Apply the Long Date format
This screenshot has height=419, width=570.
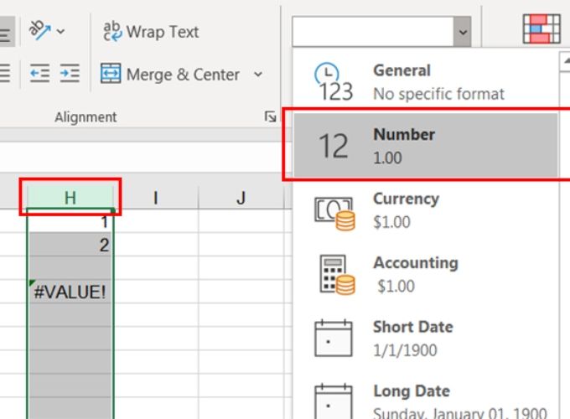pyautogui.click(x=426, y=401)
